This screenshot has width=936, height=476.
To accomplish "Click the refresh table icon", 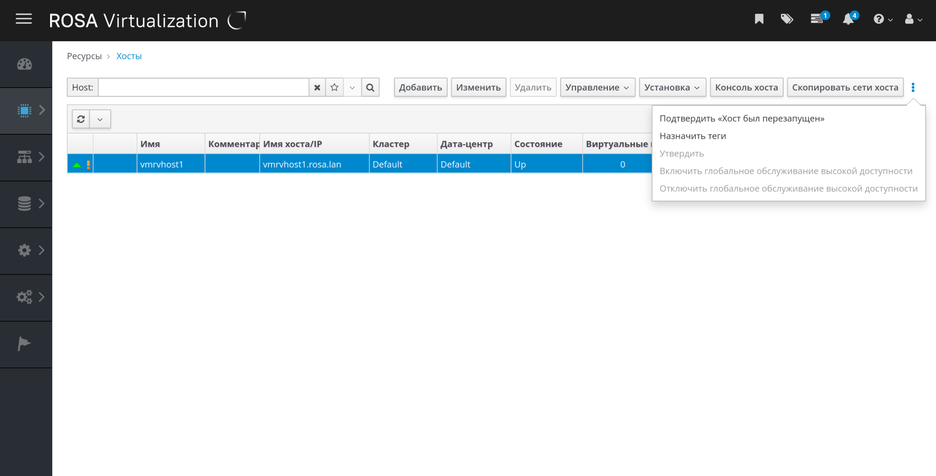I will tap(81, 119).
